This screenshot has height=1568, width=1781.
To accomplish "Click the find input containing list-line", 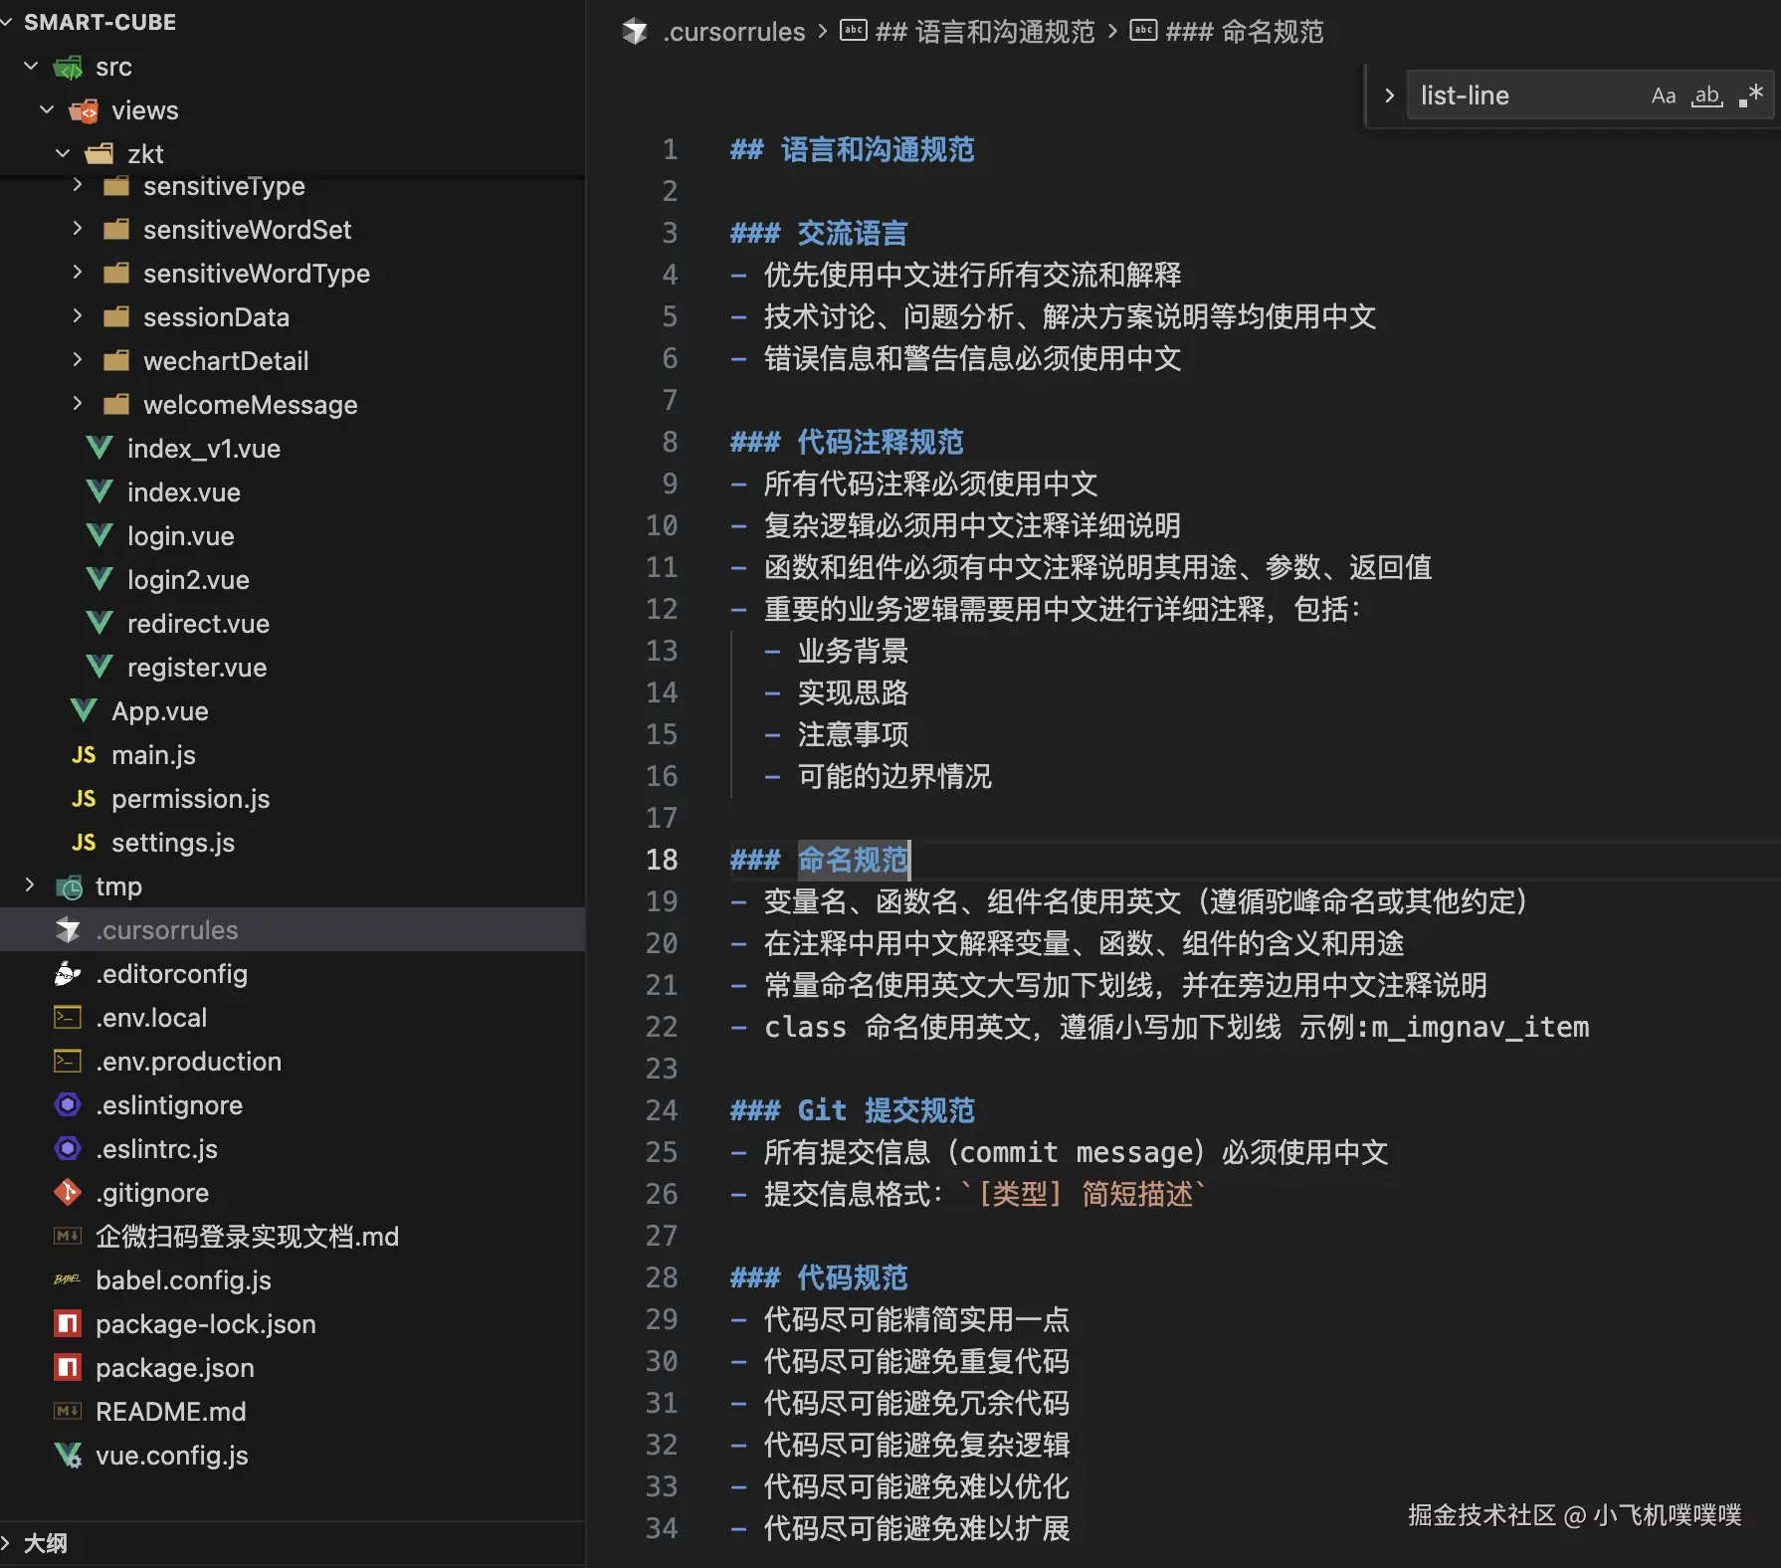I will tap(1525, 96).
